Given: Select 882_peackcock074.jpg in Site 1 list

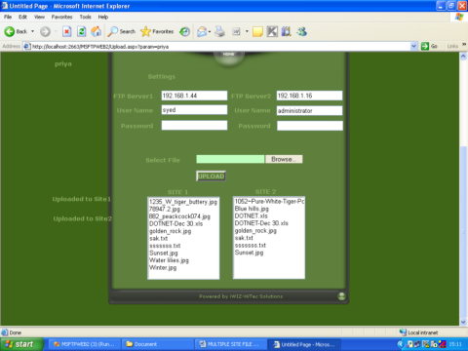Looking at the screenshot, I should 179,216.
